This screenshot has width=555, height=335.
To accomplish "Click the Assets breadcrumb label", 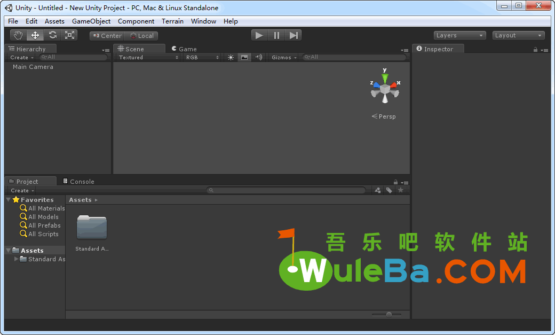I will click(x=81, y=200).
